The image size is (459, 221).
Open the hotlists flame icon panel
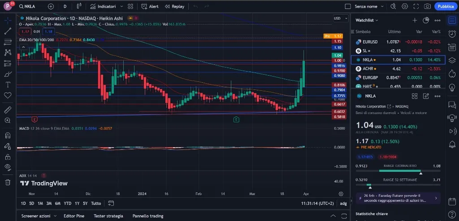(452, 73)
